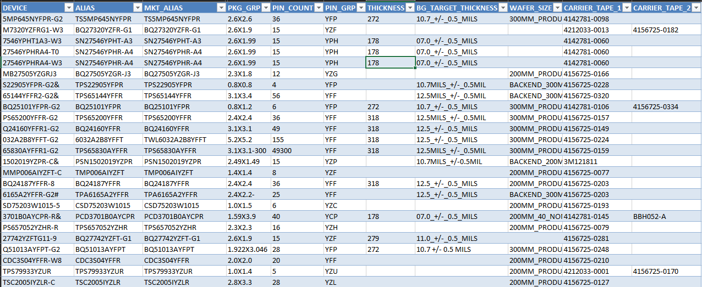Click carrier tape 2 value 4156725-0182
This screenshot has height=287, width=702.
(x=666, y=30)
